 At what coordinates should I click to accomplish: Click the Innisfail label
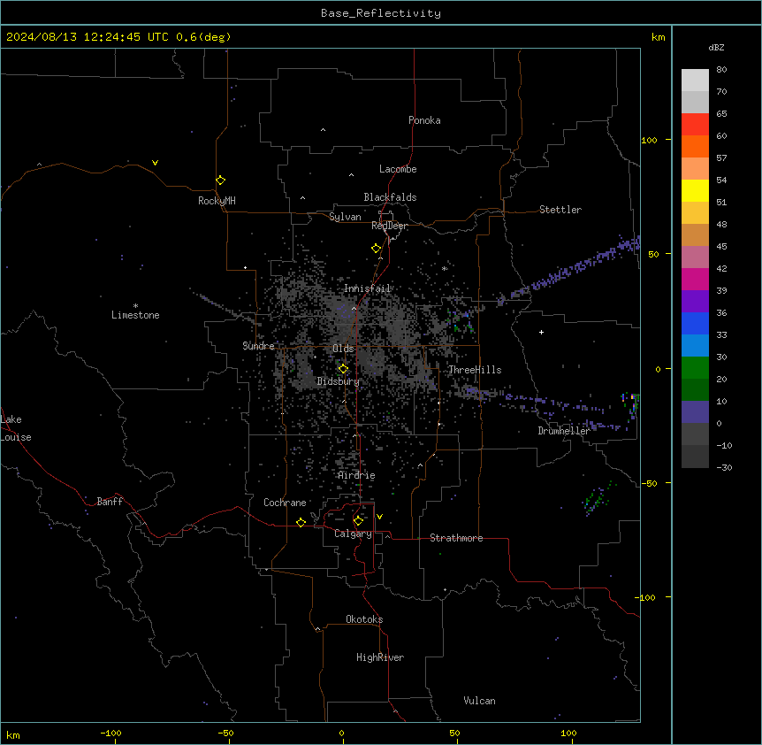click(368, 288)
